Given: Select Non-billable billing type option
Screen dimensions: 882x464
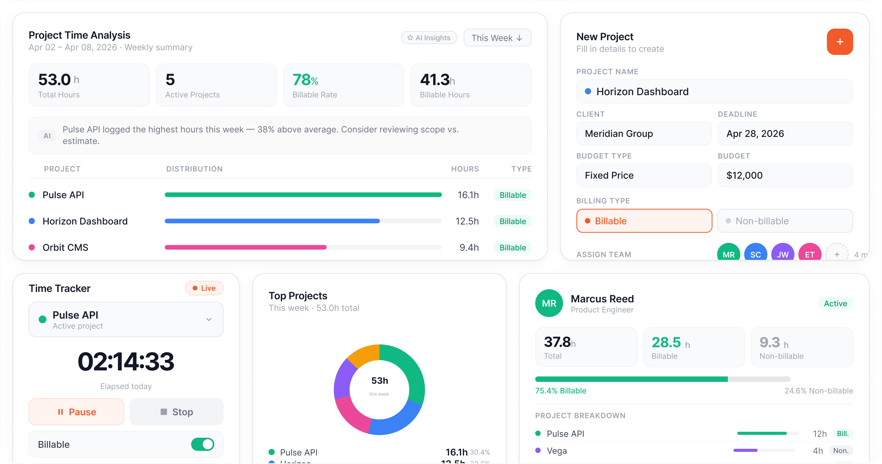Looking at the screenshot, I should point(785,221).
